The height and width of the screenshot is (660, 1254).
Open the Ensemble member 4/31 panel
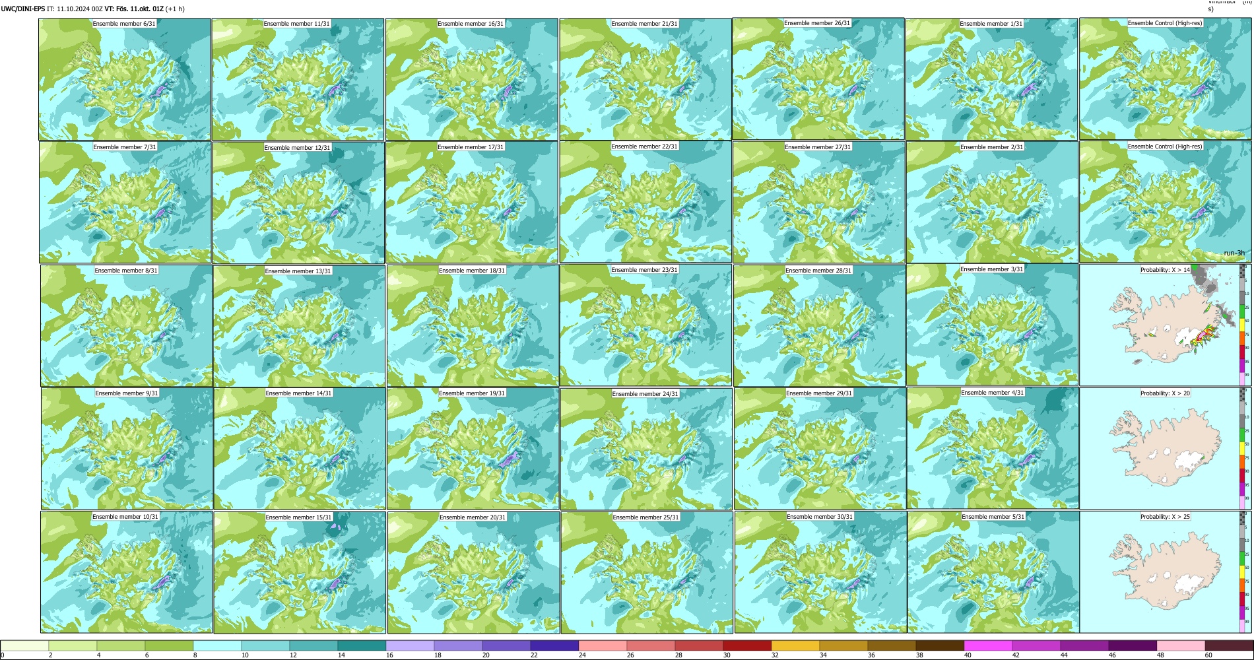coord(993,448)
